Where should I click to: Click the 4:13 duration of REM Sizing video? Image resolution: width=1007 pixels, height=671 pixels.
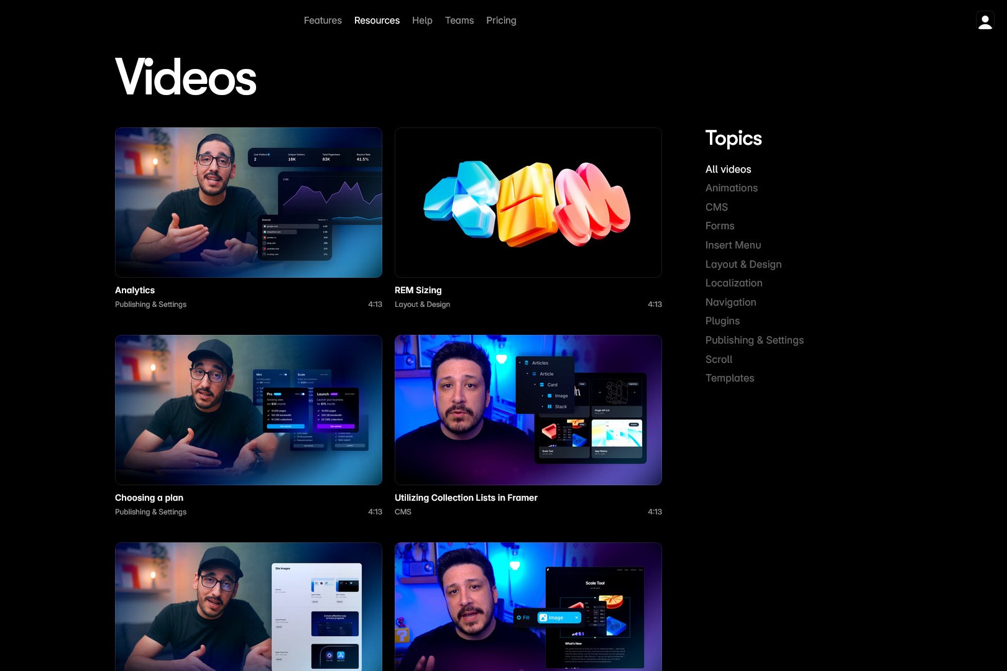coord(655,304)
